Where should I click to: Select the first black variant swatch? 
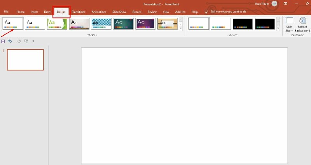pos(243,24)
